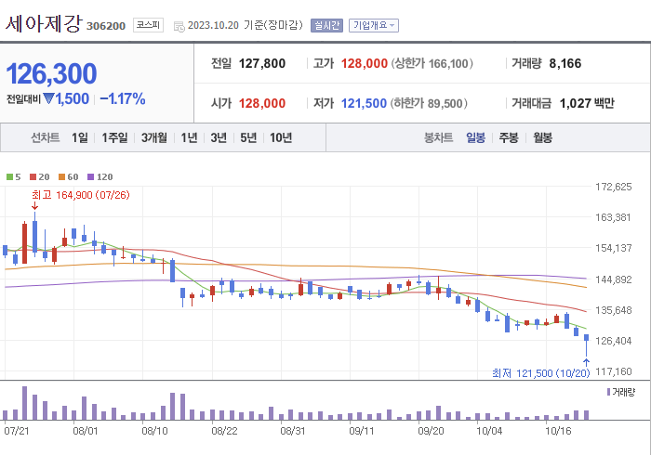Screen dimensions: 651x455
Task: Click the 08/01 date axis label
Action: [x=86, y=431]
